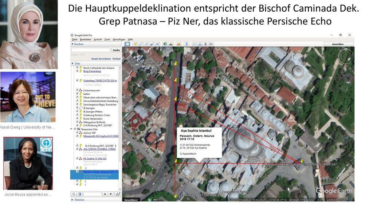Toggle the Ruine Wartenstein checkbox
This screenshot has height=209, width=373.
77,119
